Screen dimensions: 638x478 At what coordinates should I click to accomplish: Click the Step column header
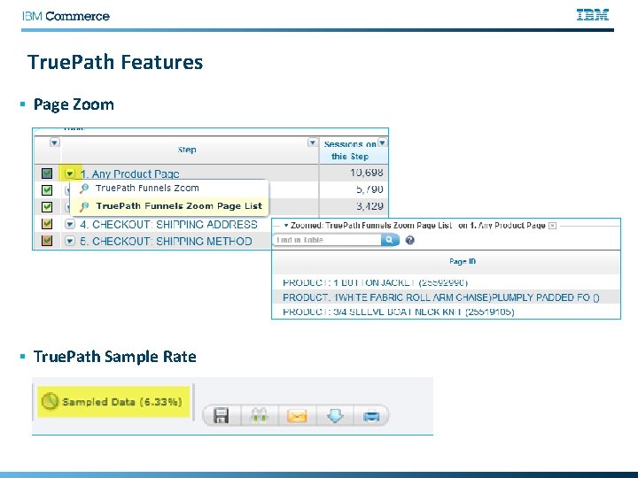click(187, 150)
